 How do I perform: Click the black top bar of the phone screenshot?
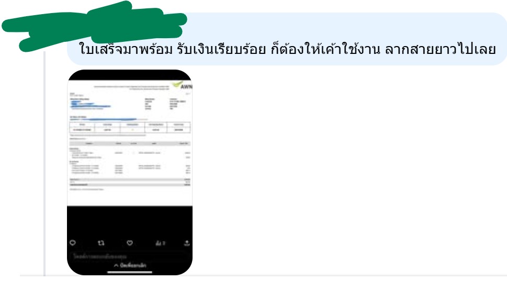130,75
